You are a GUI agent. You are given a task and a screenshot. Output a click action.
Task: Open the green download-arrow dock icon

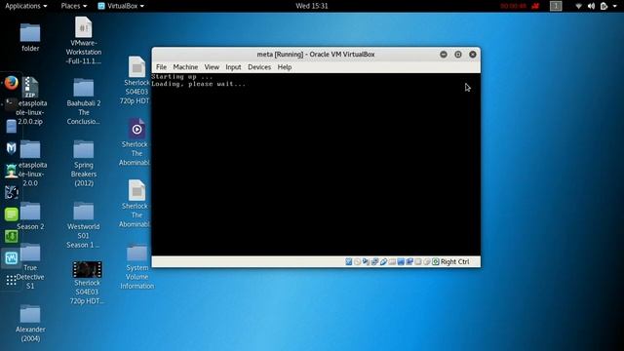click(x=11, y=236)
